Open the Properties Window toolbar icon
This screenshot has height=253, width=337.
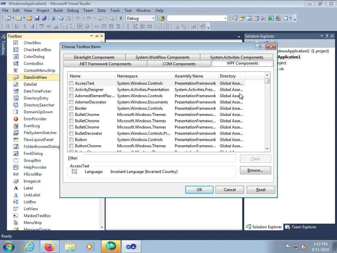(x=242, y=18)
